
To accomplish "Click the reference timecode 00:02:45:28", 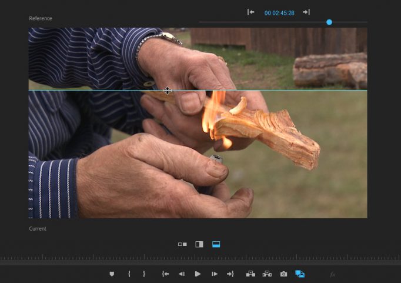I will coord(279,12).
